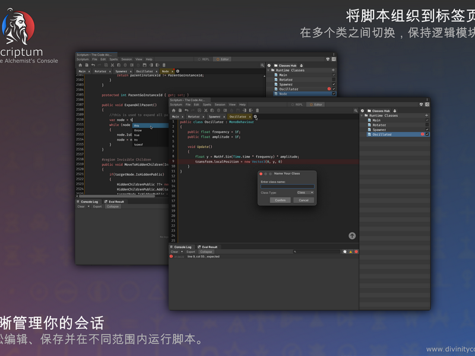The image size is (475, 356).
Task: Select 'throw' in back window autocomplete list
Action: [x=150, y=130]
